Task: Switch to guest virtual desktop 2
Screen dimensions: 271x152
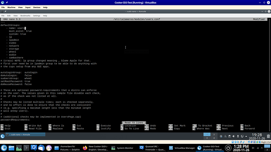Action: pos(214,134)
